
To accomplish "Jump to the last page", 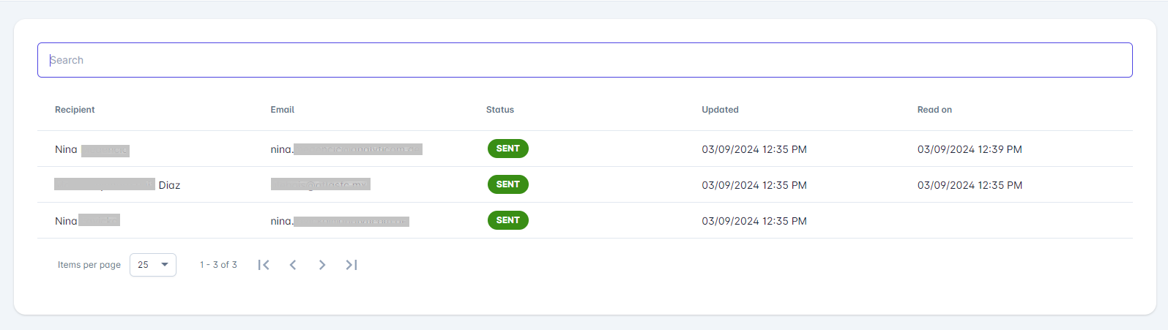I will [x=351, y=265].
